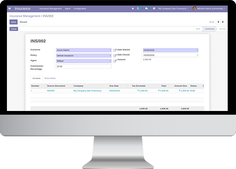
Task: Open Agent external link icon
Action: coord(115,61)
